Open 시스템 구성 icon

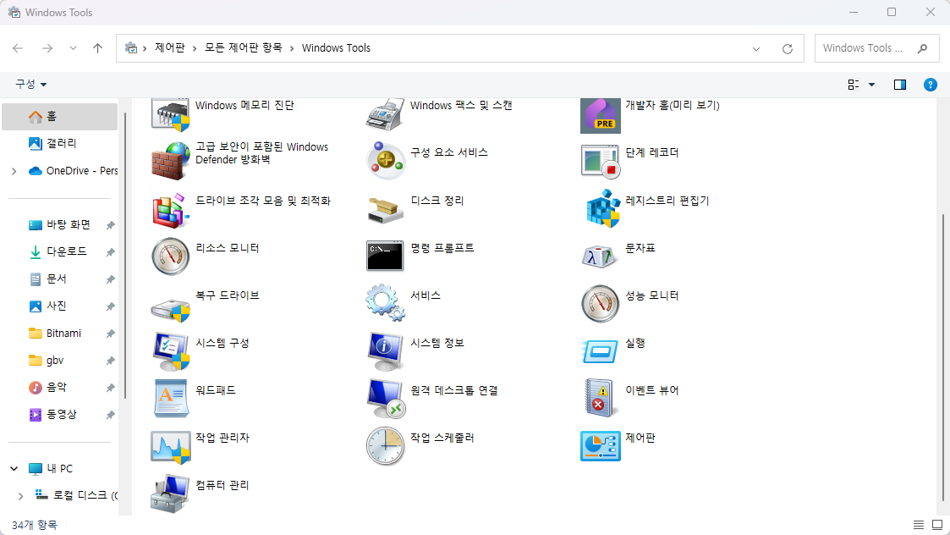pos(171,351)
